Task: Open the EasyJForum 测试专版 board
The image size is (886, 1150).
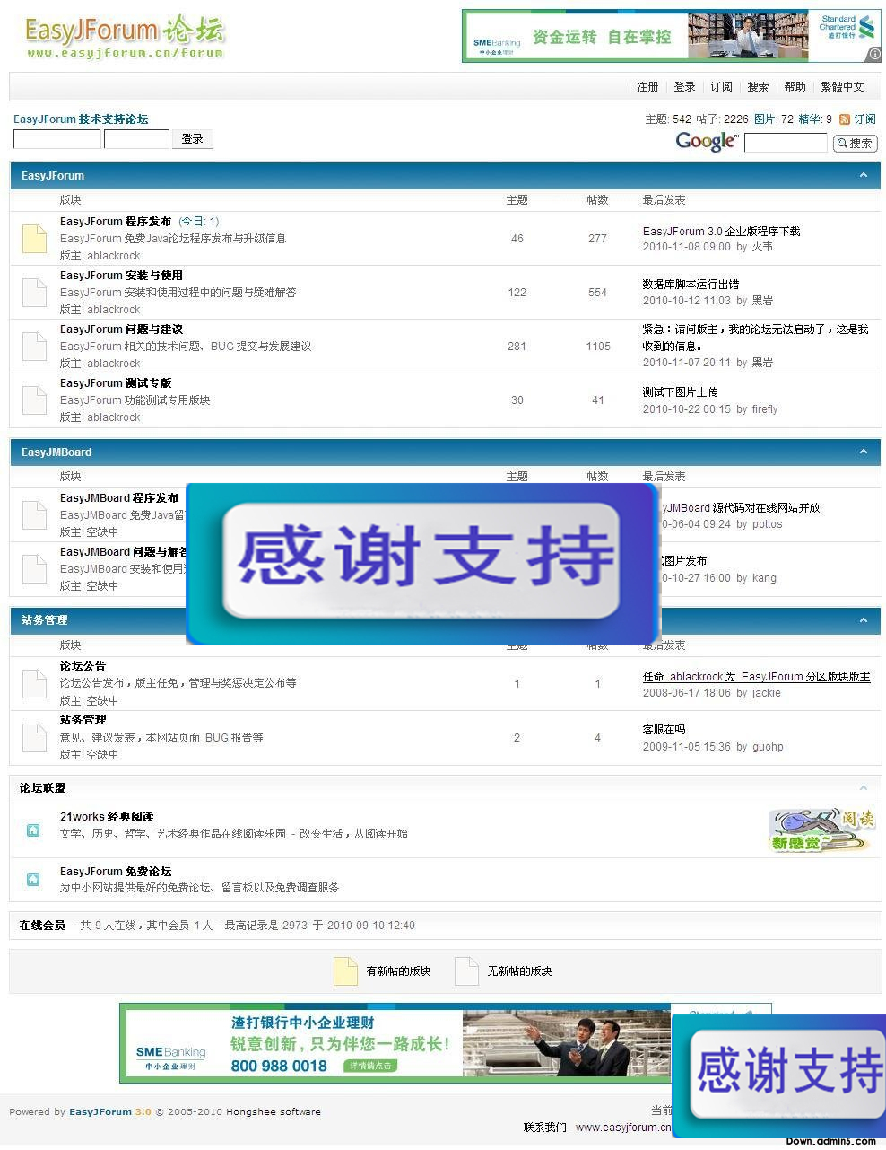Action: click(116, 383)
